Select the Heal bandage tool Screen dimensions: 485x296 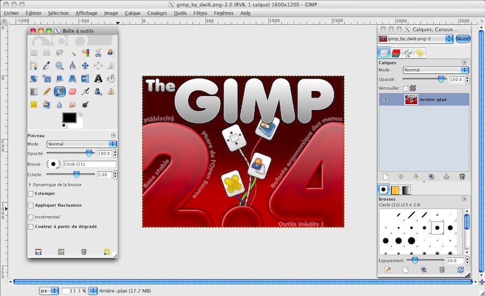click(34, 105)
